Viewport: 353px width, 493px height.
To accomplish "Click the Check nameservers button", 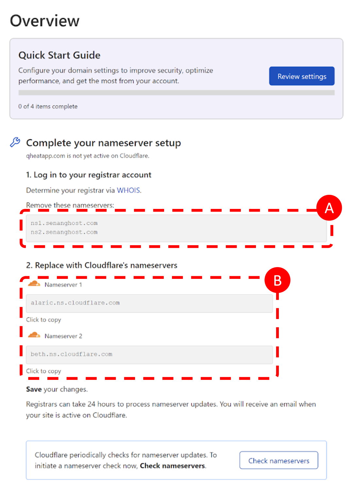I will (278, 460).
